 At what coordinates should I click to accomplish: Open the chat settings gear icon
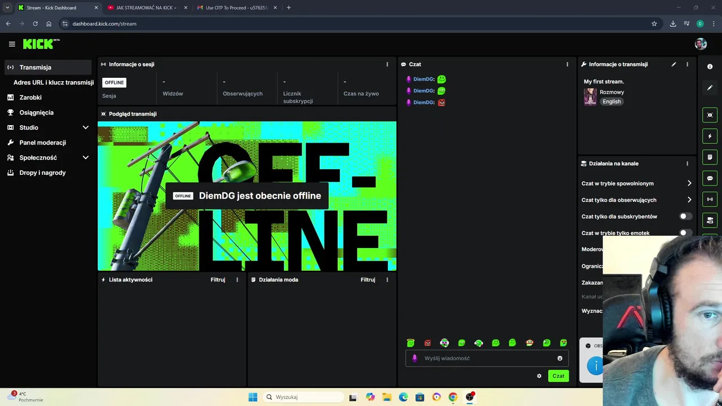pyautogui.click(x=539, y=376)
